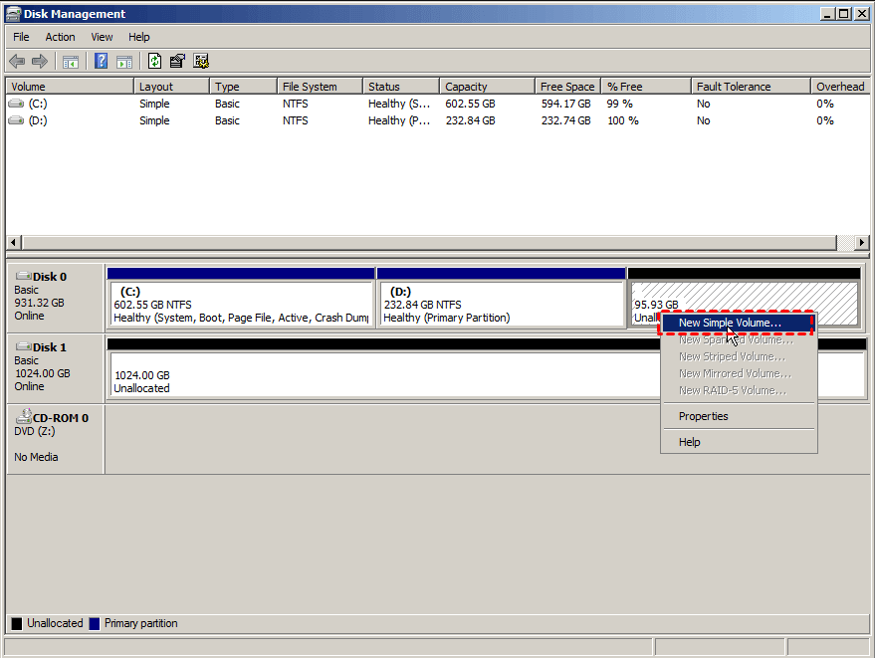This screenshot has height=658, width=875.
Task: Click the Disk 0 label header
Action: tap(50, 277)
